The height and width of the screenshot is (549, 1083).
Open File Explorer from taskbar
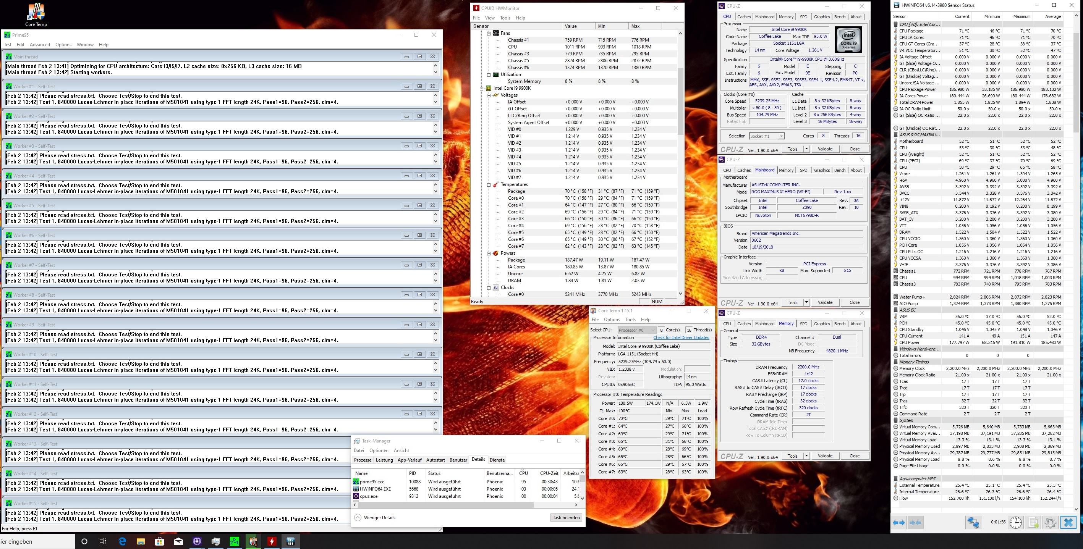pyautogui.click(x=141, y=541)
